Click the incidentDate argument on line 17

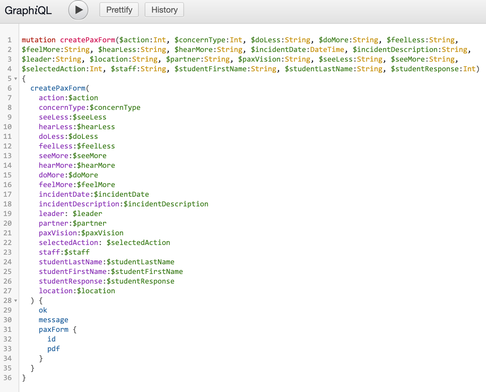[x=64, y=195]
